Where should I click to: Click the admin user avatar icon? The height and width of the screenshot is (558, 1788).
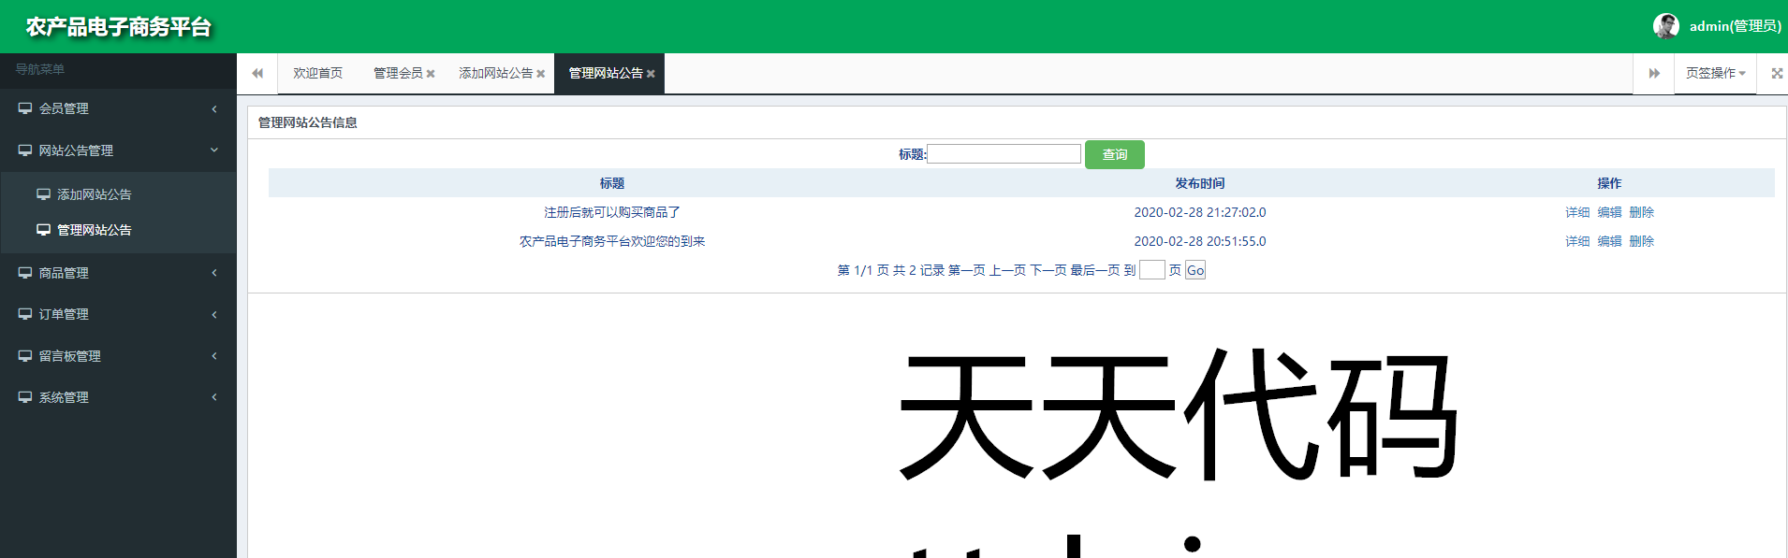click(x=1665, y=26)
